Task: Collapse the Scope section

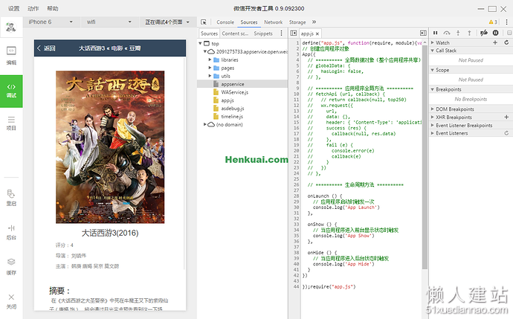Action: click(432, 70)
